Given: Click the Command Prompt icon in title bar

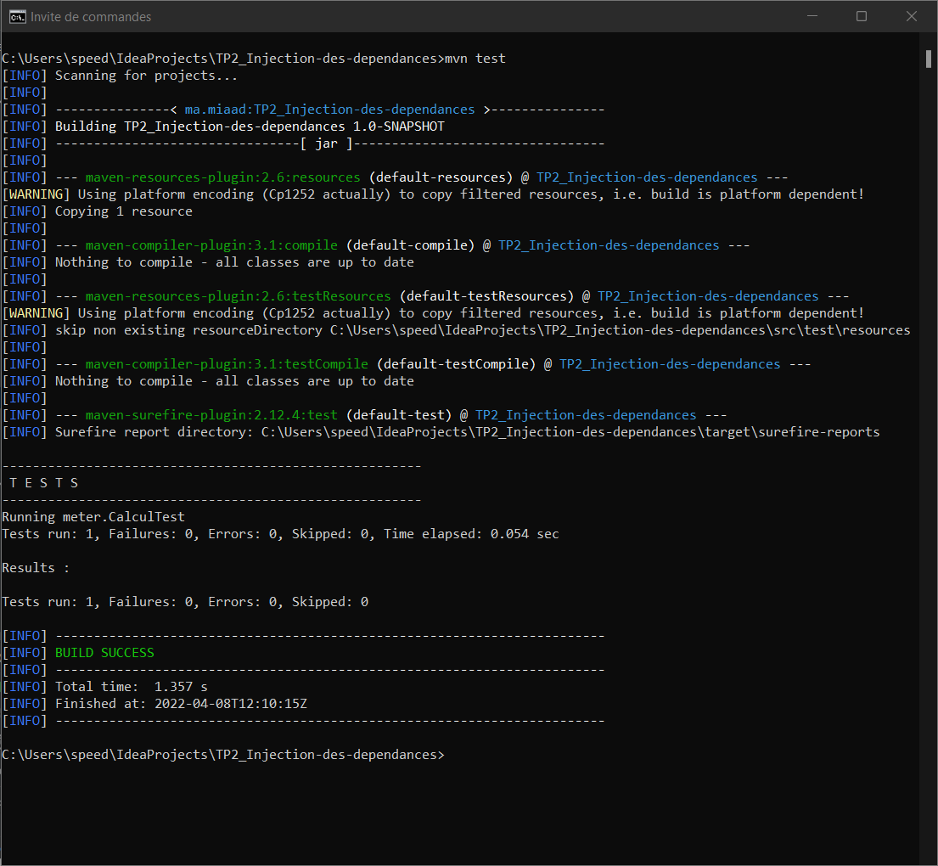Looking at the screenshot, I should click(17, 16).
